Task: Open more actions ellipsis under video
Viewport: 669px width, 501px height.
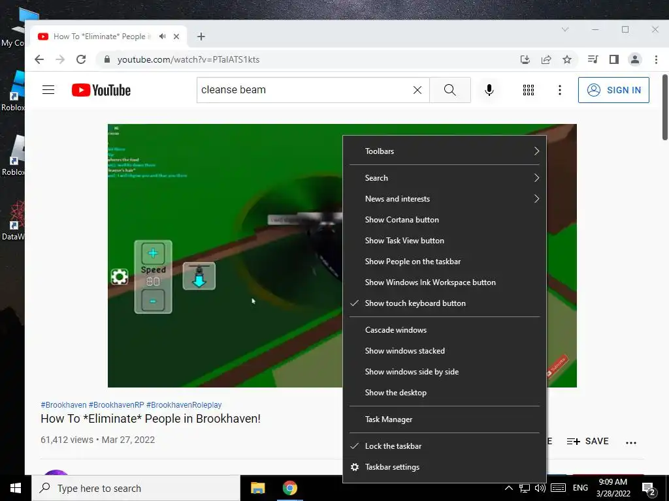Action: 631,443
